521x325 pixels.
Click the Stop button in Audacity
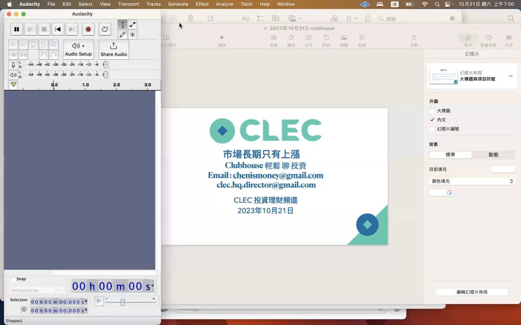coord(44,29)
